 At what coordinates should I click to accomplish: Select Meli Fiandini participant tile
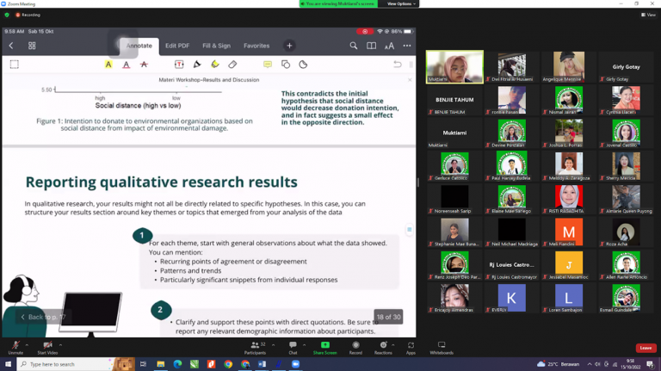pyautogui.click(x=569, y=232)
